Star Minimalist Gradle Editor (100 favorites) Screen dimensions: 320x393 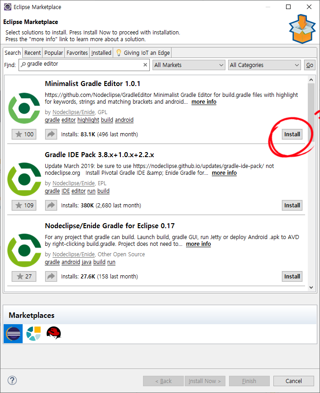(24, 134)
